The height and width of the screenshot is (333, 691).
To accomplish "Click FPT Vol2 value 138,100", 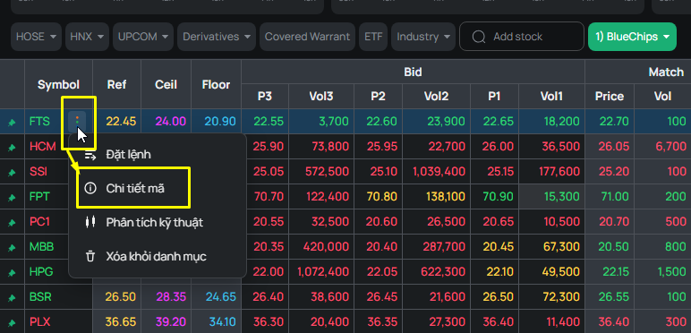I will click(447, 196).
